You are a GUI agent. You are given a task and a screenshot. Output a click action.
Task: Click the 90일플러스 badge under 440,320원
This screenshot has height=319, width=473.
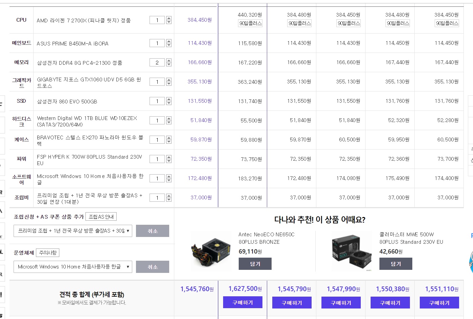[x=250, y=23]
